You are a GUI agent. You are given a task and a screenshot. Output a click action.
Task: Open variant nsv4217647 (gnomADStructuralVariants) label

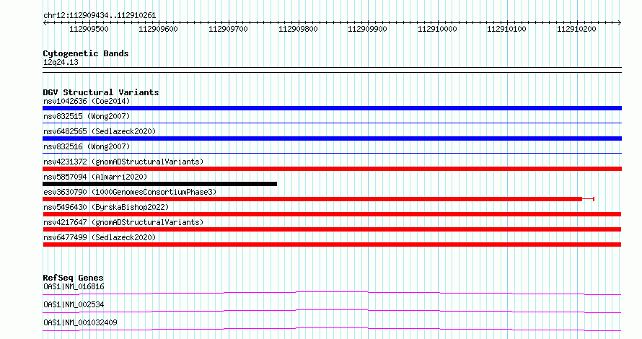(123, 222)
